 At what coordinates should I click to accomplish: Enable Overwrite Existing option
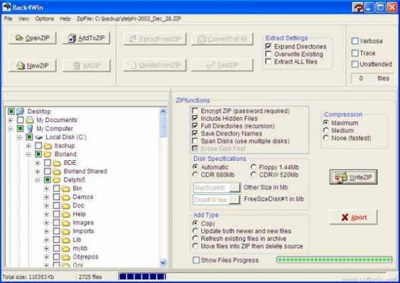pos(268,54)
